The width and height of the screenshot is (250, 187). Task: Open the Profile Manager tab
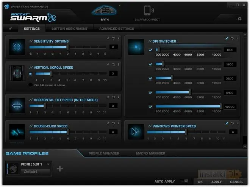coord(104,153)
